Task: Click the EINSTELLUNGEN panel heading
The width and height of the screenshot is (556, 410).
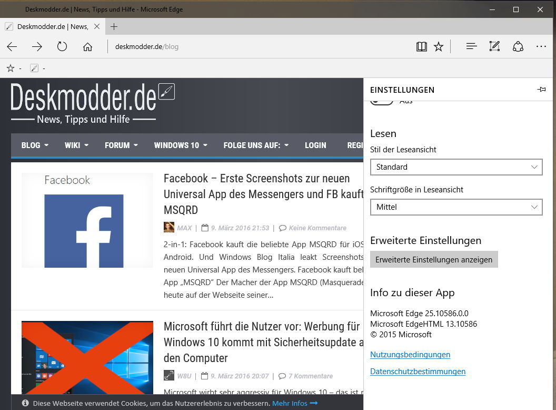Action: point(402,90)
